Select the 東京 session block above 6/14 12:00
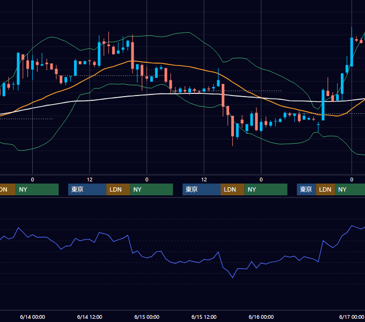Image resolution: width=365 pixels, height=322 pixels. pos(87,189)
